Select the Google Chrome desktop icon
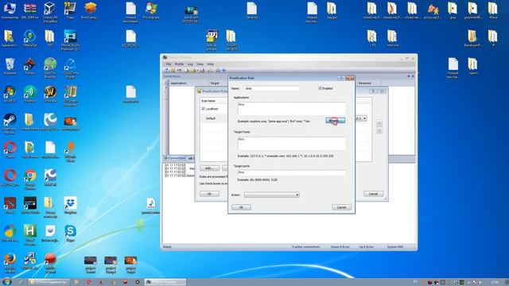 coord(30,180)
